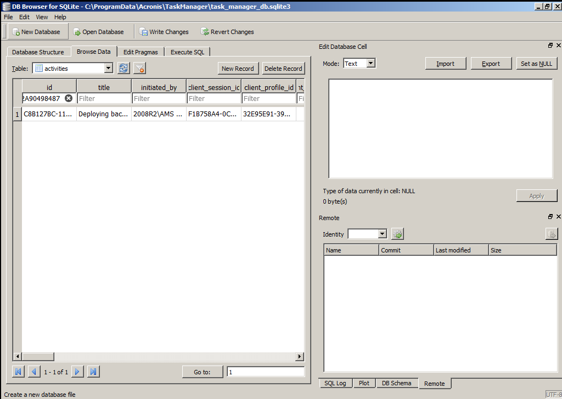Jump to the last record page icon
Screen dimensions: 562x399
pos(93,372)
